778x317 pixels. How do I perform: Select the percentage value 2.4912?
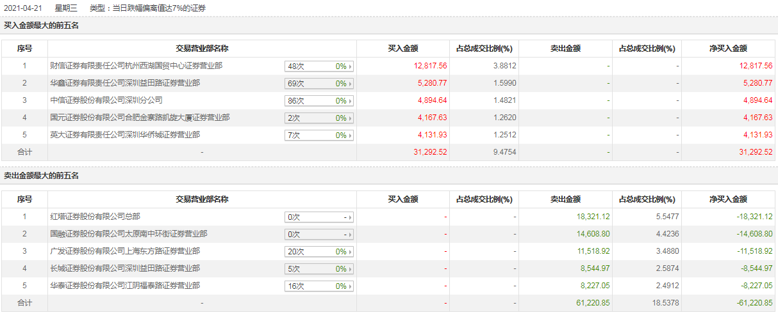667,286
